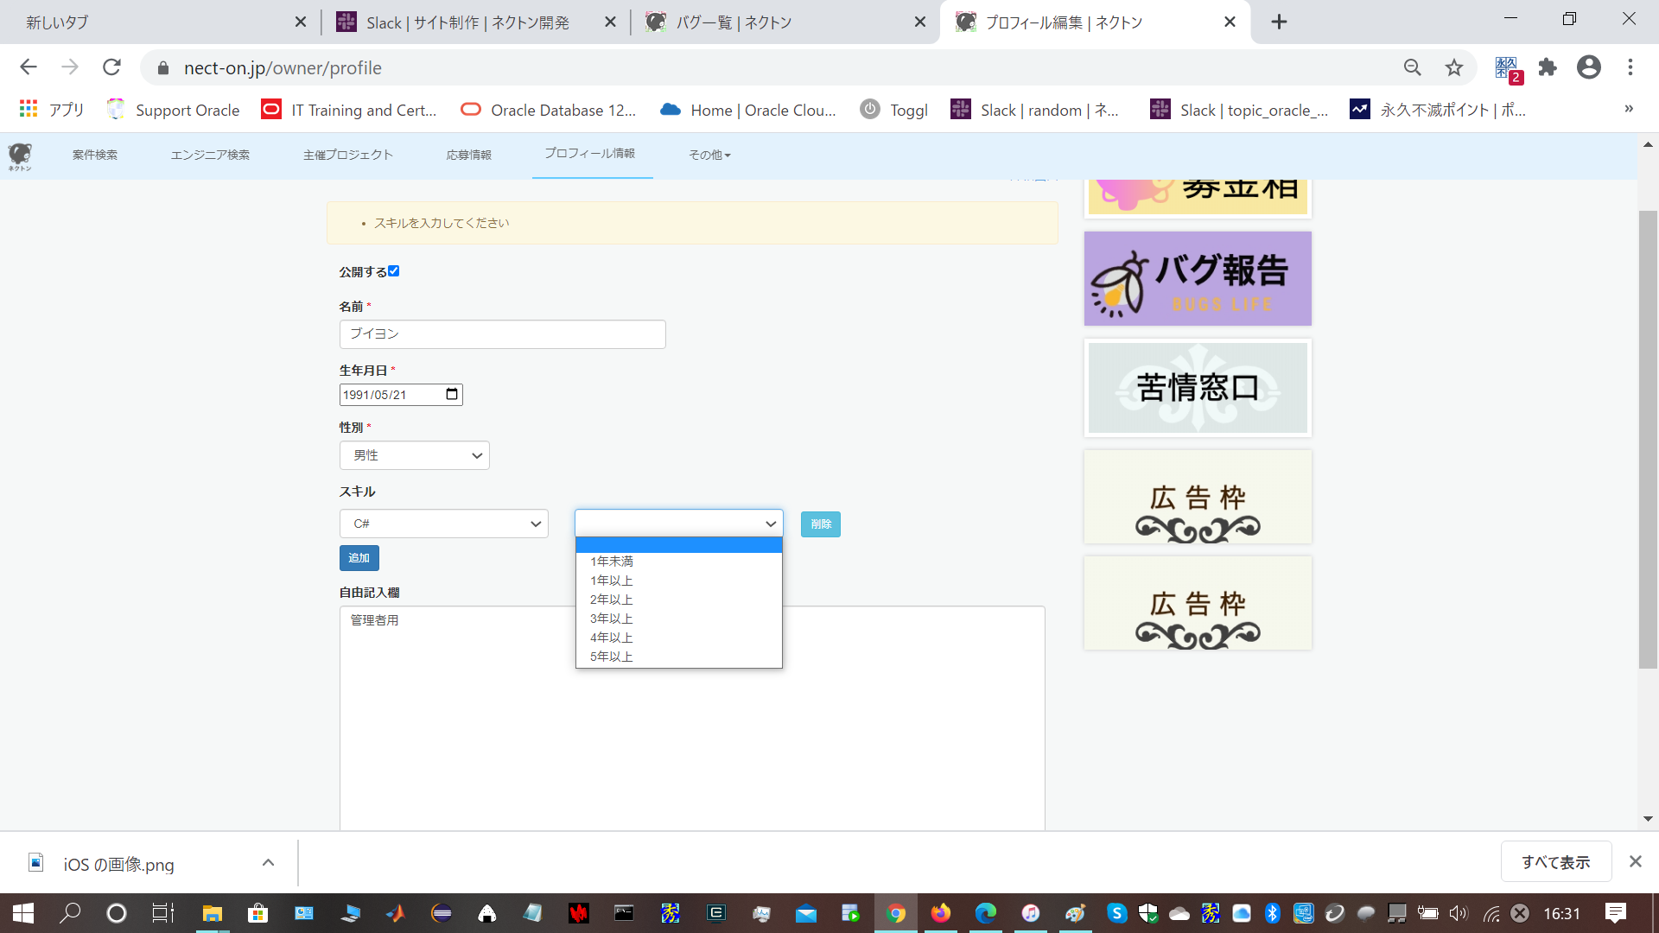Open Windows Start menu
This screenshot has height=933, width=1659.
pos(23,913)
